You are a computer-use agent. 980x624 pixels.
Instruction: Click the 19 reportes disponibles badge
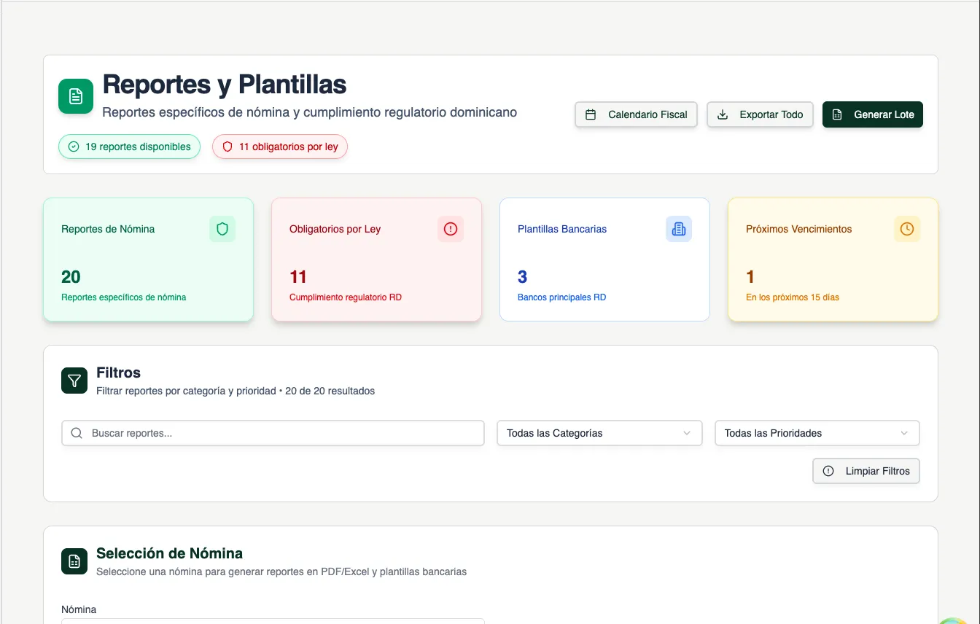(x=129, y=147)
